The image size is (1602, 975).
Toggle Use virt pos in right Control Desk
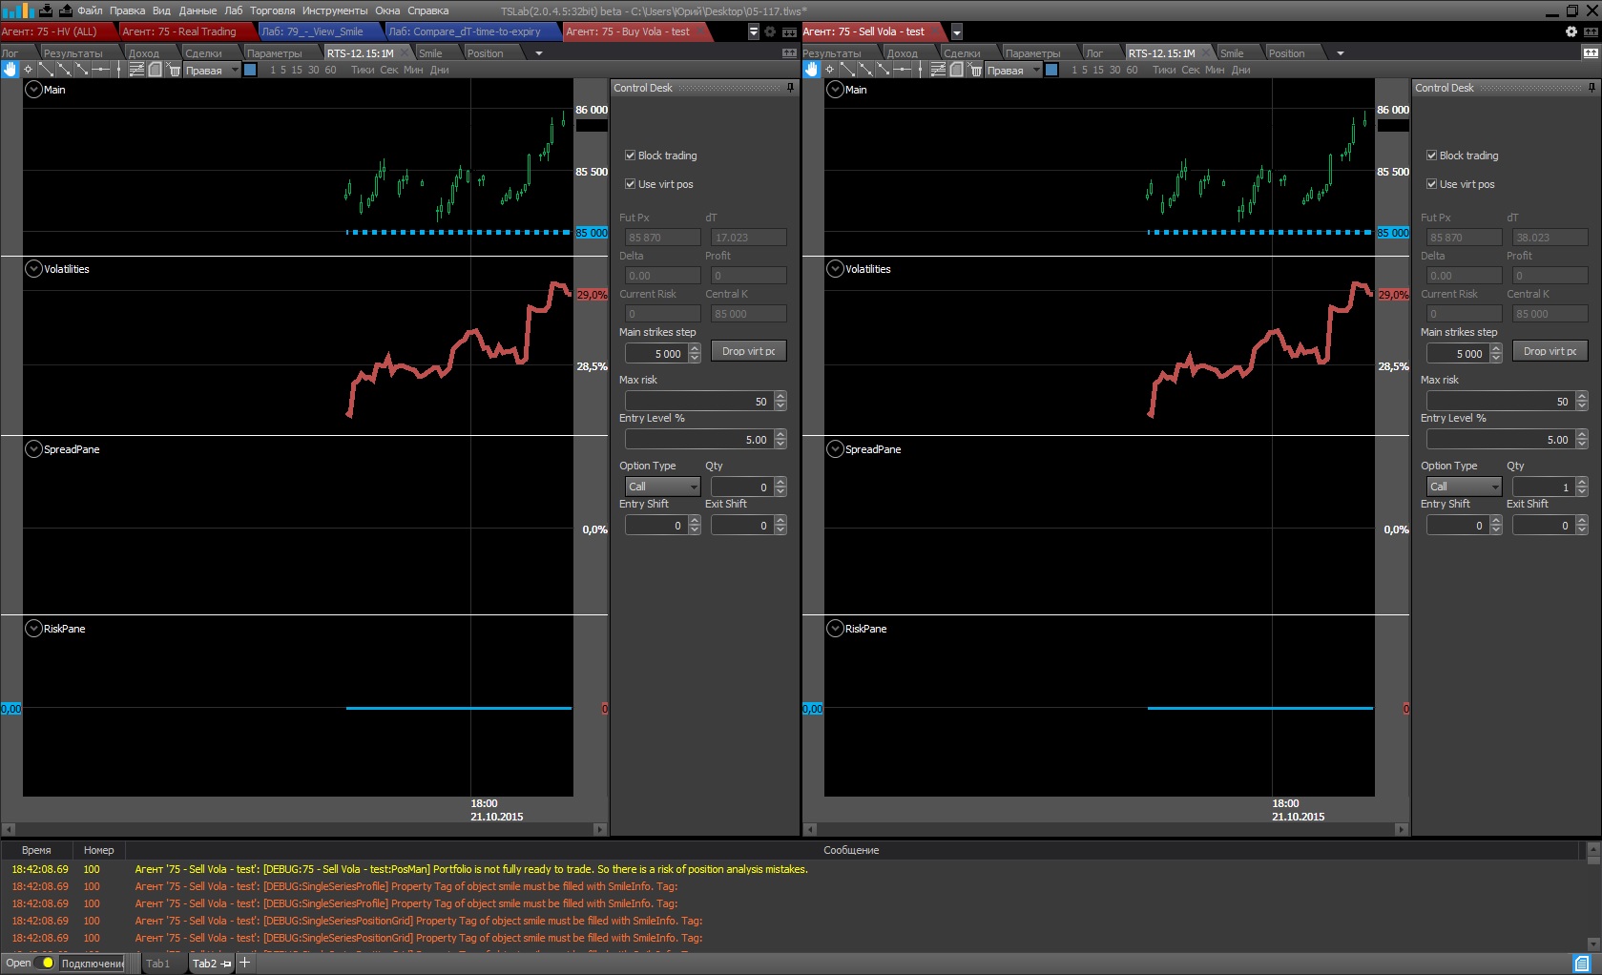tap(1431, 184)
